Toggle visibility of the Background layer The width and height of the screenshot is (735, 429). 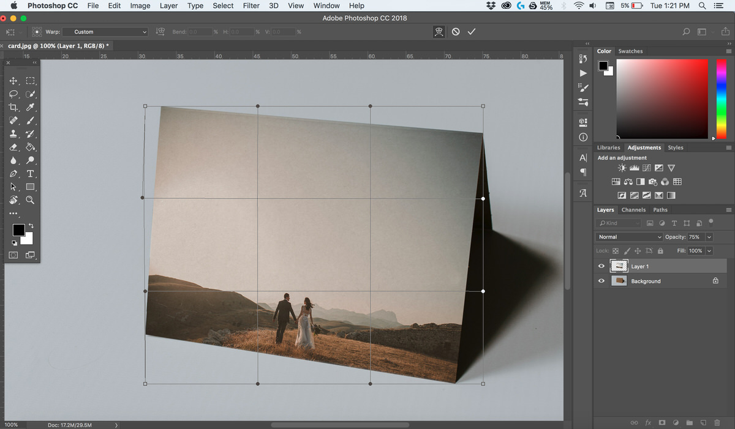point(601,280)
